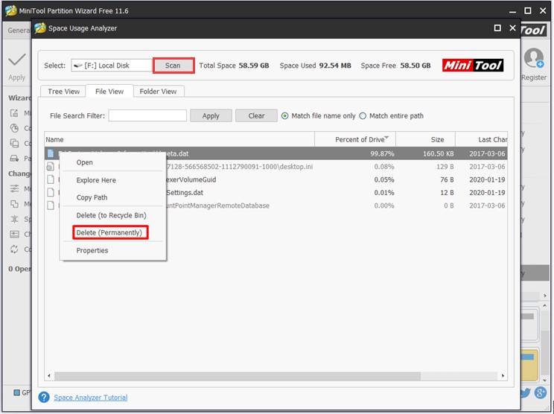This screenshot has width=554, height=414.
Task: Click the second Wizard sidebar icon (copy disk)
Action: coord(14,128)
